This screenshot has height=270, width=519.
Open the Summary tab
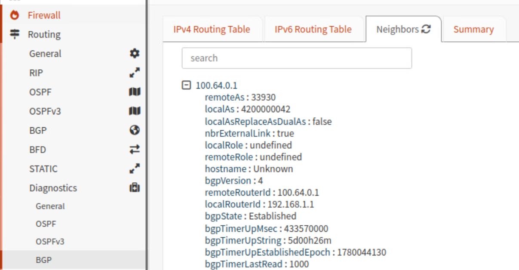(473, 29)
